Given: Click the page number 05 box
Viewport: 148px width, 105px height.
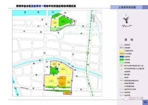Looking at the screenshot, I should pos(145,102).
